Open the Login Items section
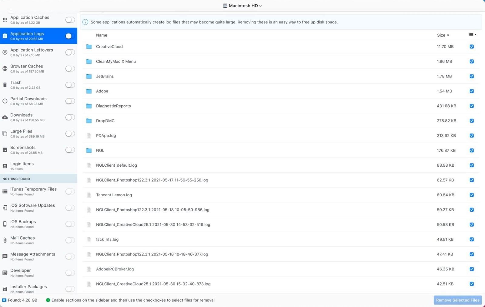Viewport: 485px width, 307px height. (38, 166)
